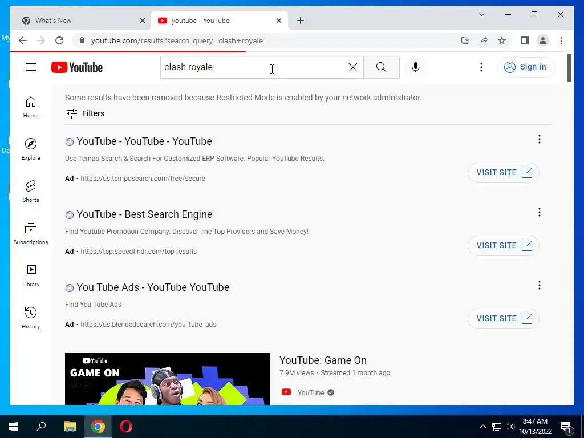Open YouTube channel name under Game On
This screenshot has height=438, width=584.
point(311,392)
